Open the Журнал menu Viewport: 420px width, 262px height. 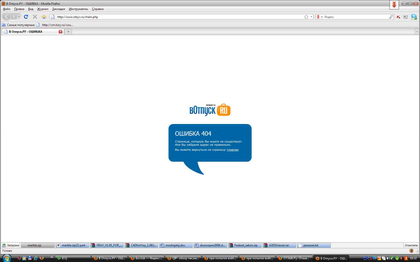pyautogui.click(x=43, y=9)
